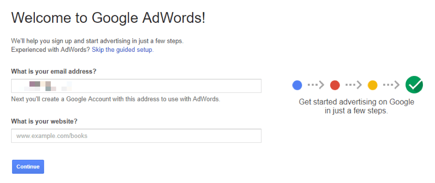Click the blue step circle
This screenshot has height=183, width=435.
click(x=297, y=85)
